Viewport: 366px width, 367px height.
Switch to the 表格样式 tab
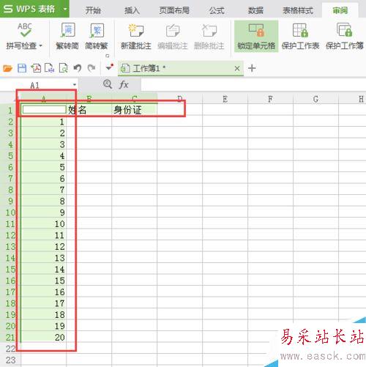point(298,10)
